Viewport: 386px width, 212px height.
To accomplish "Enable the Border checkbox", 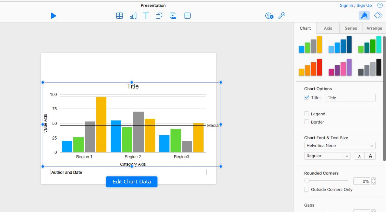I will click(x=307, y=122).
